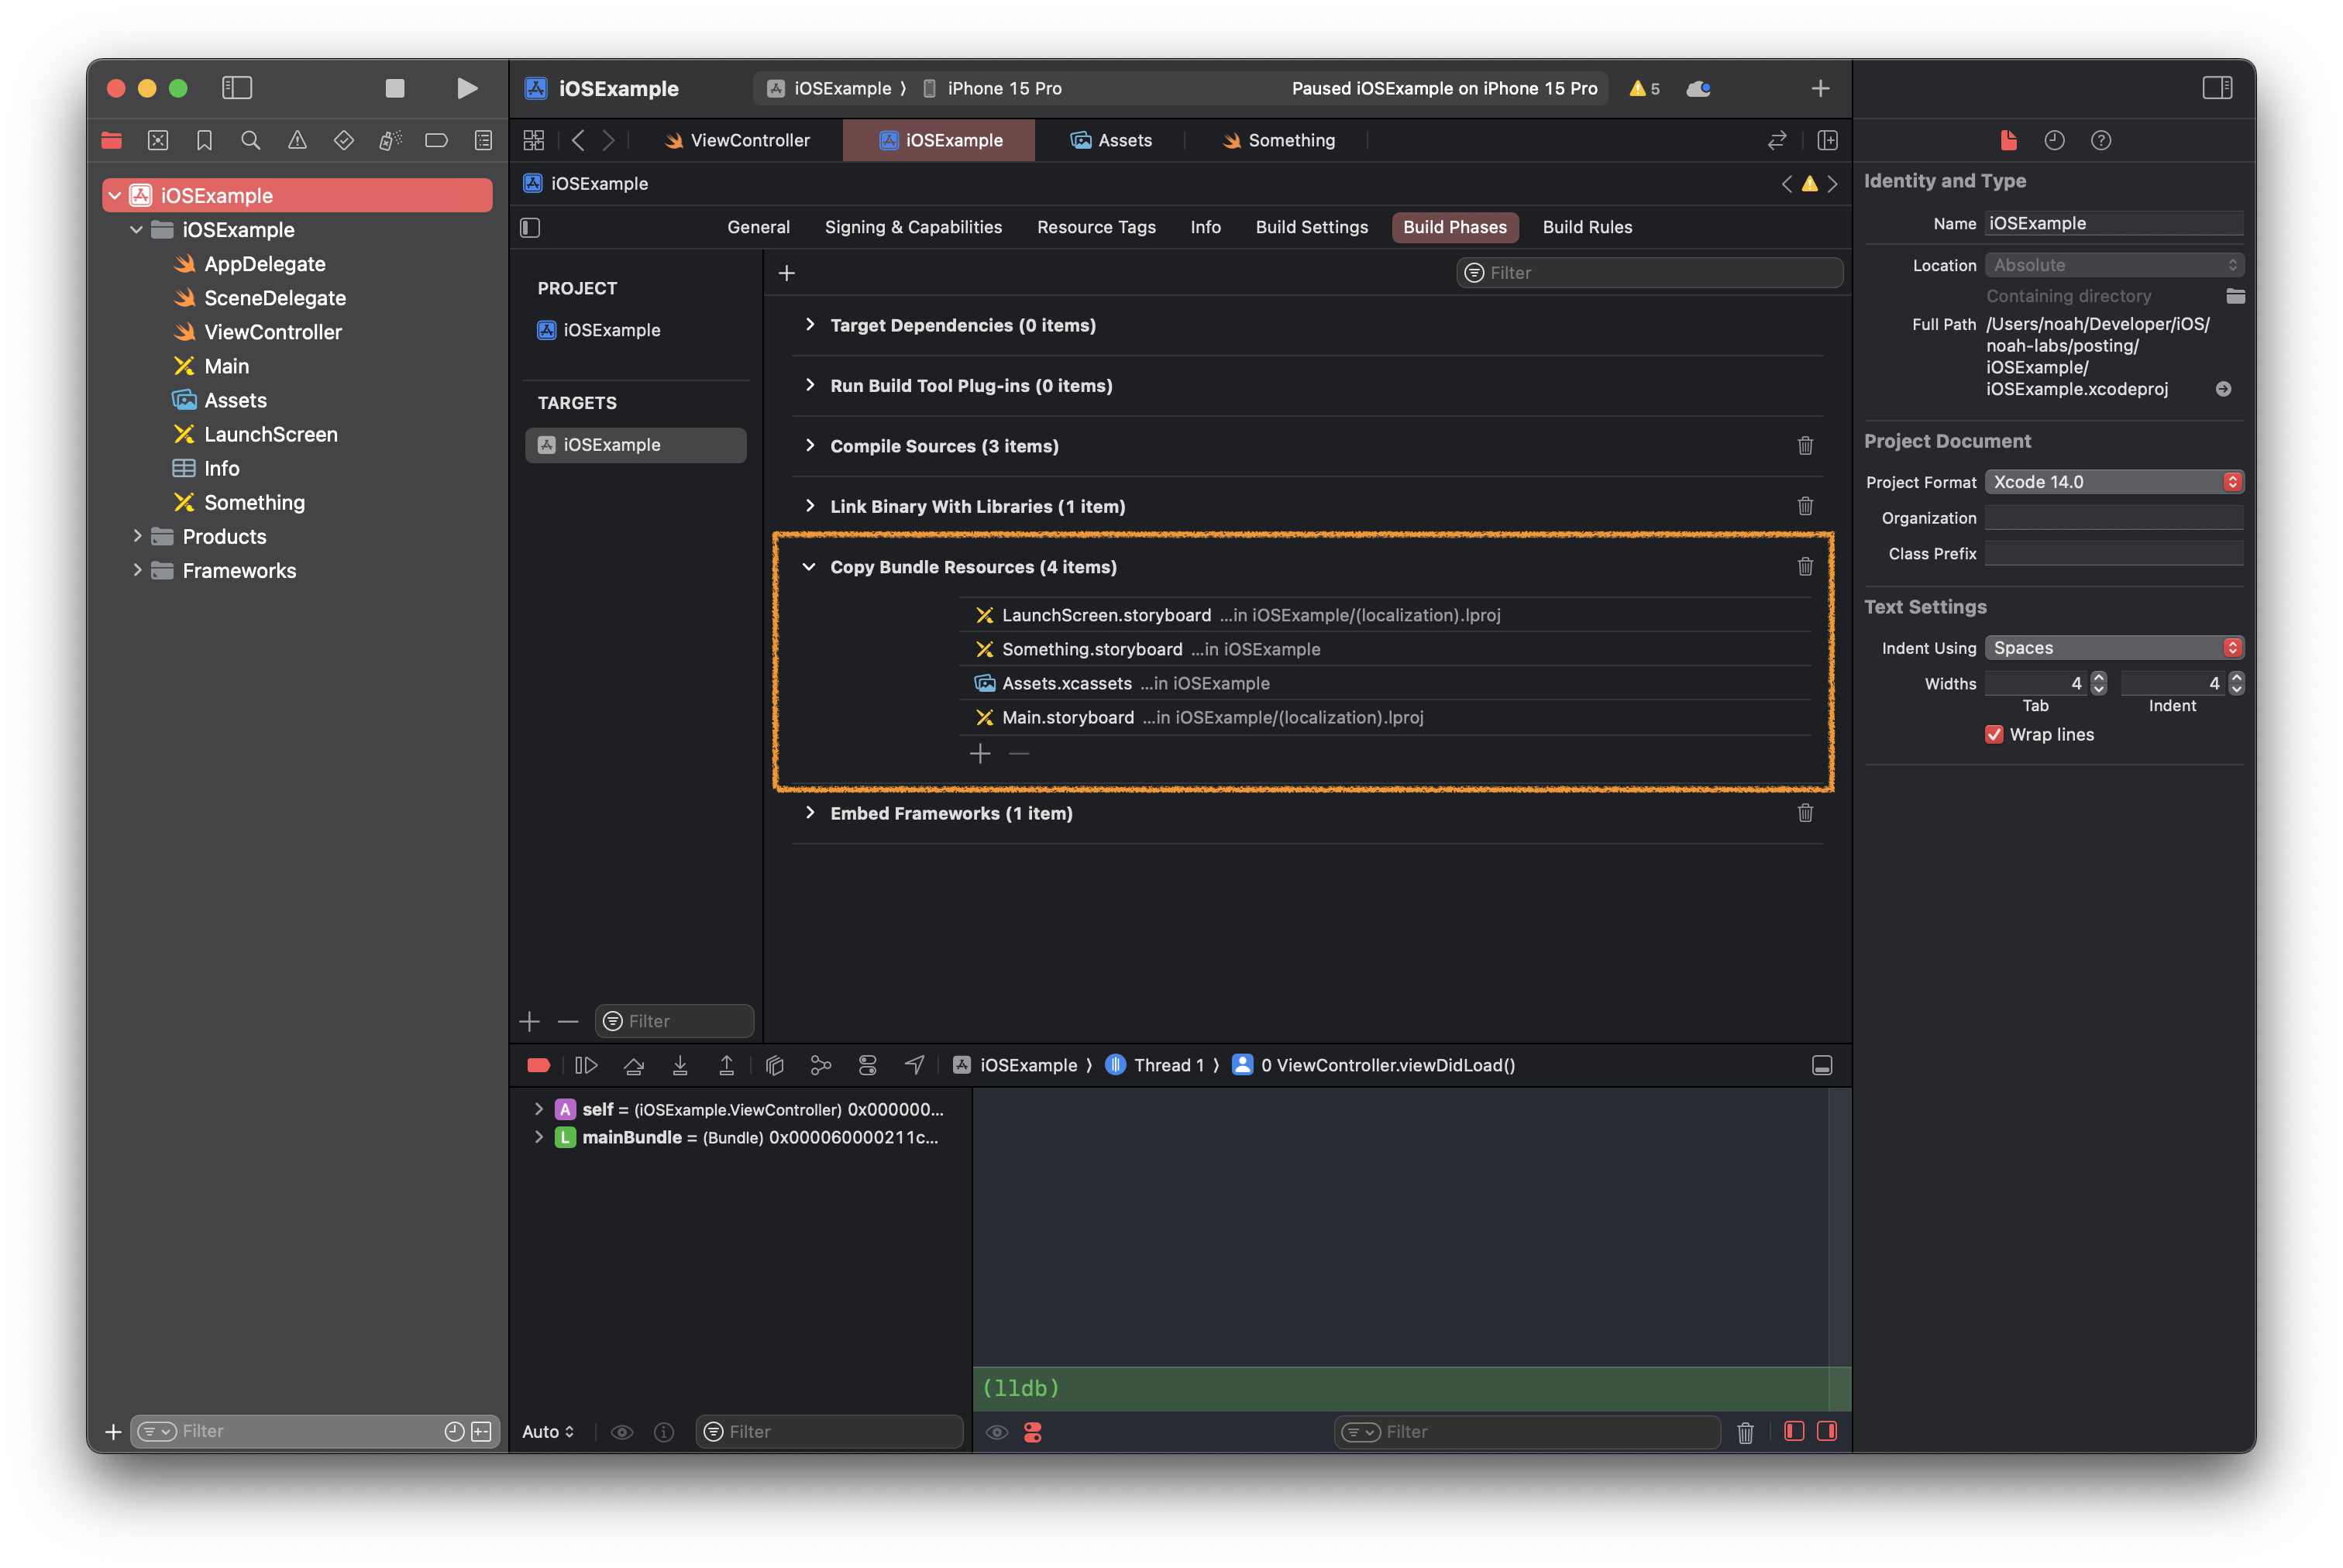Expand the self variable
Screen dimensions: 2343x1568
[x=539, y=1109]
